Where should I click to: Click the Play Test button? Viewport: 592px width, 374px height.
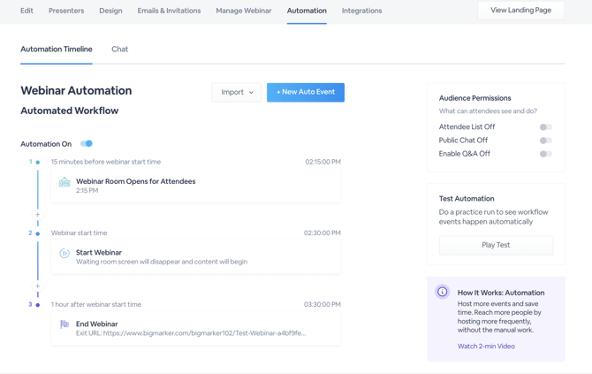(496, 245)
